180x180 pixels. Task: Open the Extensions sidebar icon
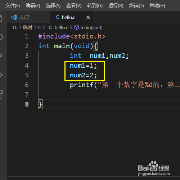pos(1,94)
